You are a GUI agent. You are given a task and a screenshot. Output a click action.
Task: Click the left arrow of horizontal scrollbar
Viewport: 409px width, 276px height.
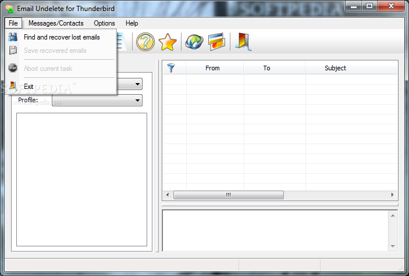coord(168,195)
